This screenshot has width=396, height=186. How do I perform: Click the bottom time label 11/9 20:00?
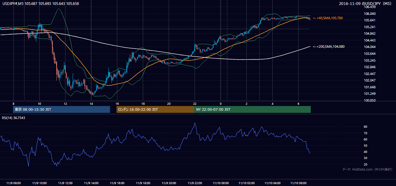[x=169, y=183]
